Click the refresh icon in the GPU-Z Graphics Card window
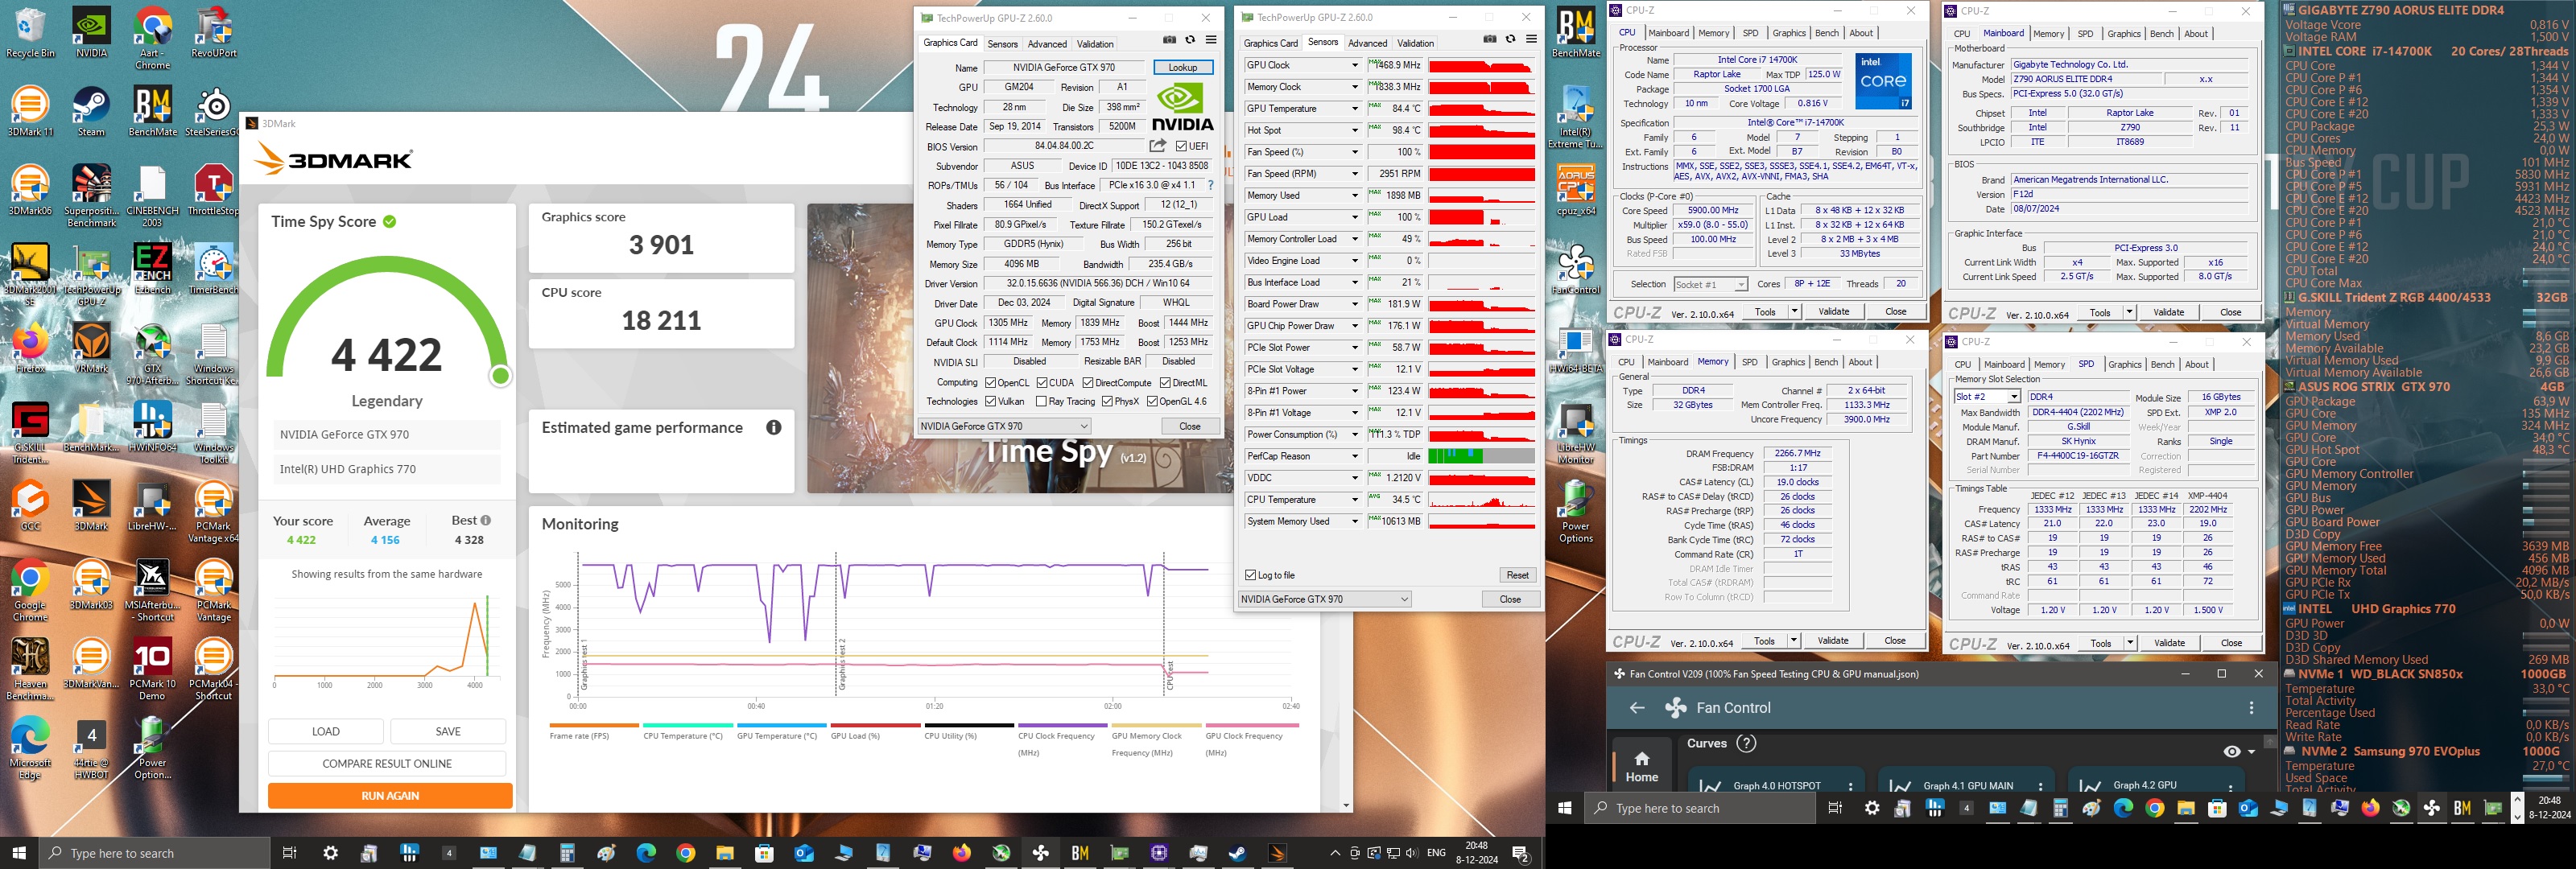Screen dimensions: 2576x869 [1190, 40]
